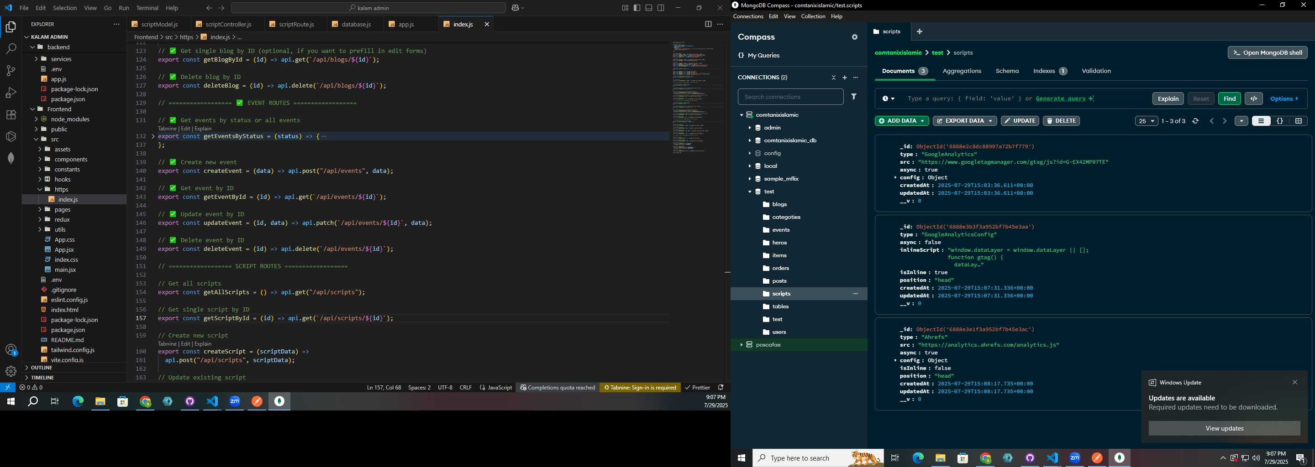Click the UPDATE button in Compass

click(1020, 121)
